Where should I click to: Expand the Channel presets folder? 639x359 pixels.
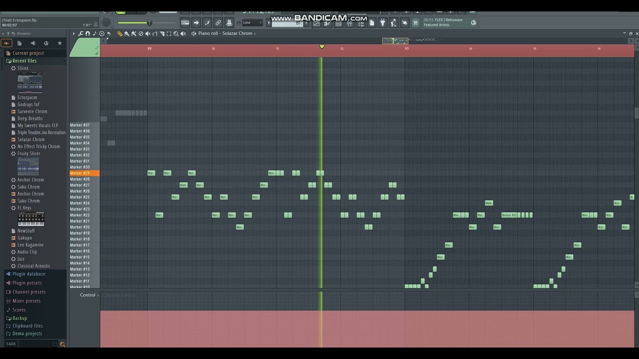[29, 292]
